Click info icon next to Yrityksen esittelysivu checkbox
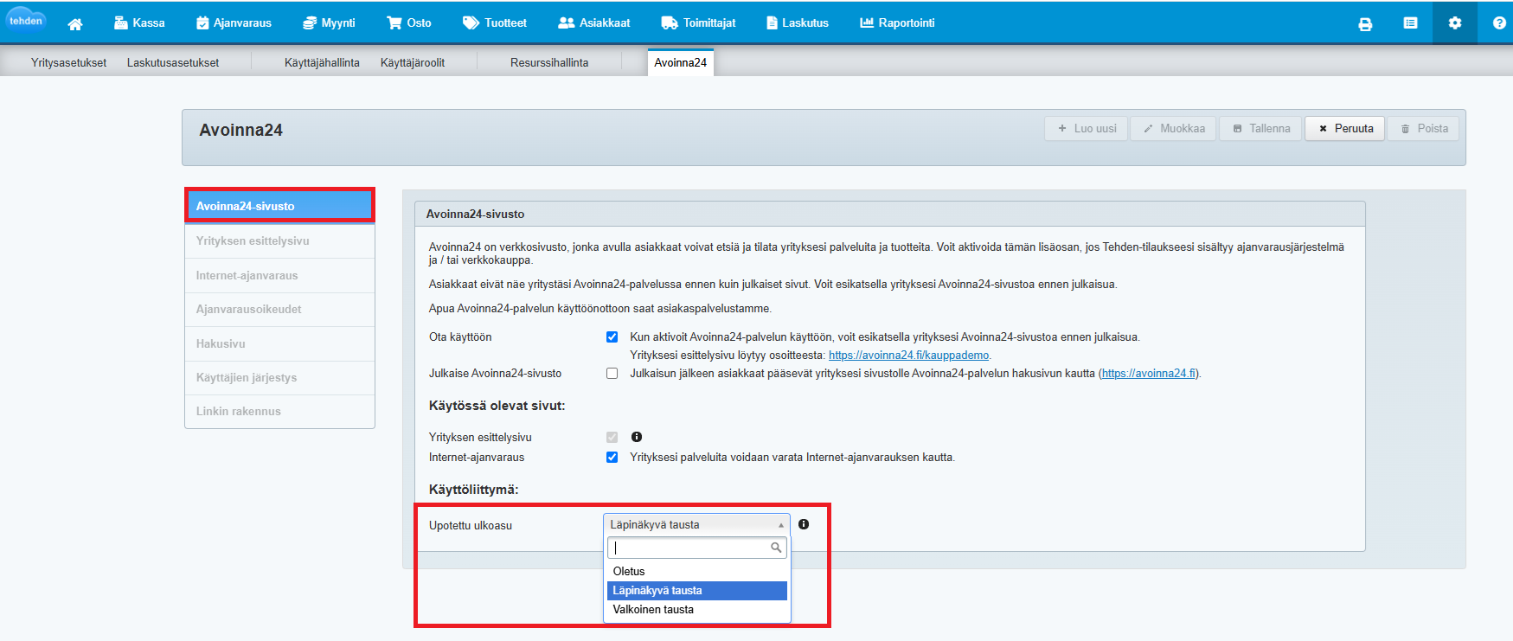Image resolution: width=1513 pixels, height=641 pixels. click(637, 437)
